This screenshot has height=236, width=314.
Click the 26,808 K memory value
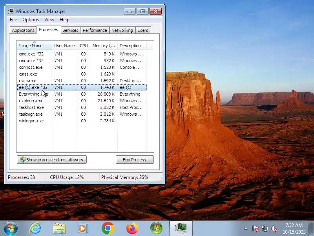[x=106, y=94]
